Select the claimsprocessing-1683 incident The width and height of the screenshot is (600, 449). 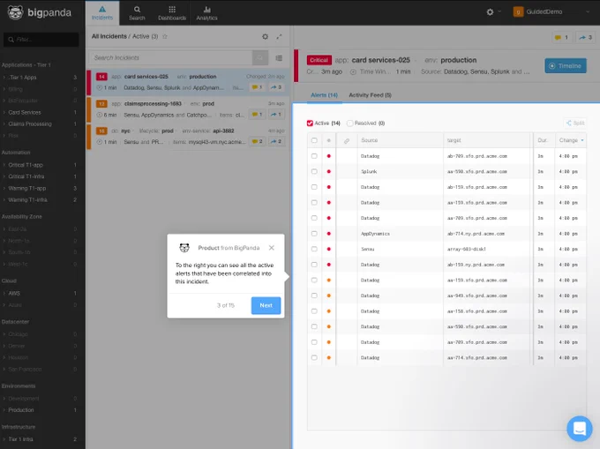pyautogui.click(x=188, y=109)
